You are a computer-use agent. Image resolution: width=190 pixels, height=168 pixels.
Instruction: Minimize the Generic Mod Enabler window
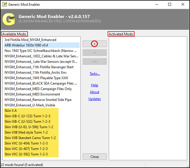click(157, 5)
